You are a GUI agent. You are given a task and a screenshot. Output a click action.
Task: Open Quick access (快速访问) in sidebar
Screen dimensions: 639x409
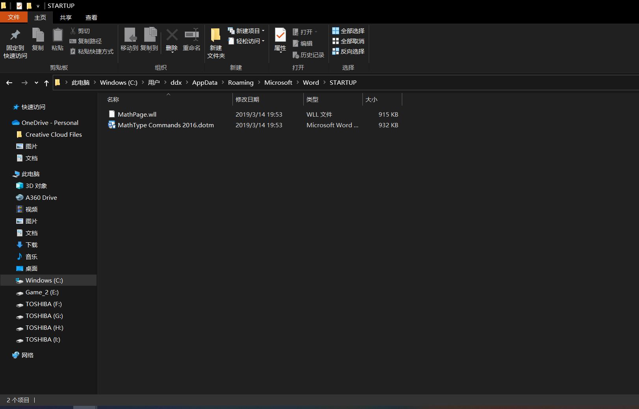(x=29, y=107)
